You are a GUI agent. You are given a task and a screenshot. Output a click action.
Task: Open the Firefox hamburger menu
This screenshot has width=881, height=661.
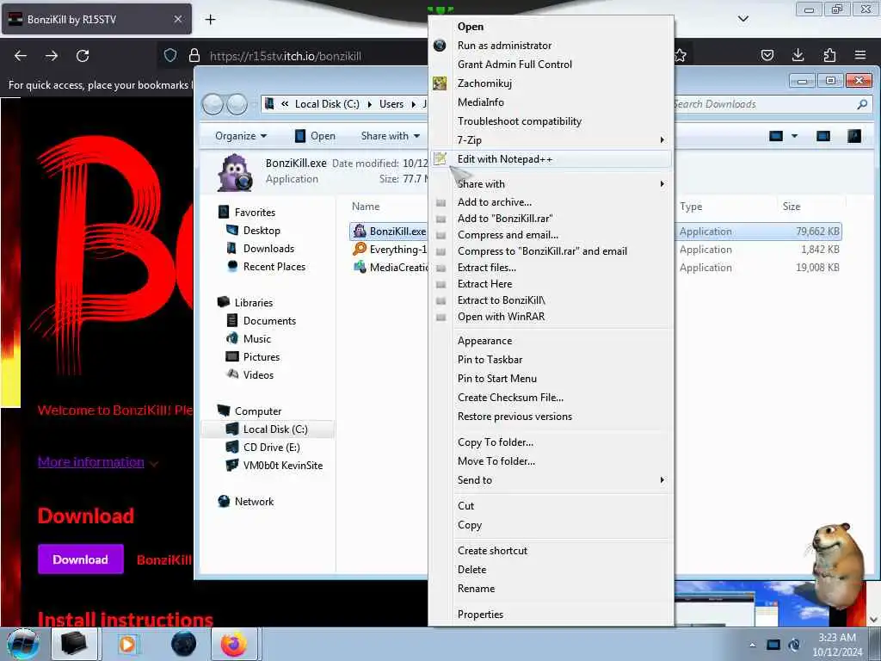pyautogui.click(x=860, y=55)
